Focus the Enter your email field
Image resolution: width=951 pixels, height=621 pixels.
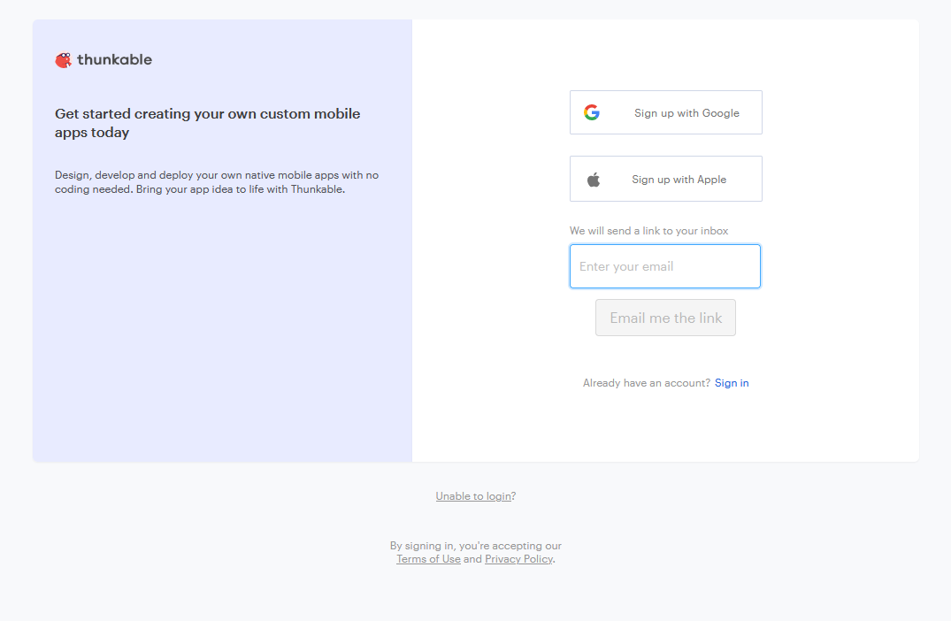point(665,266)
